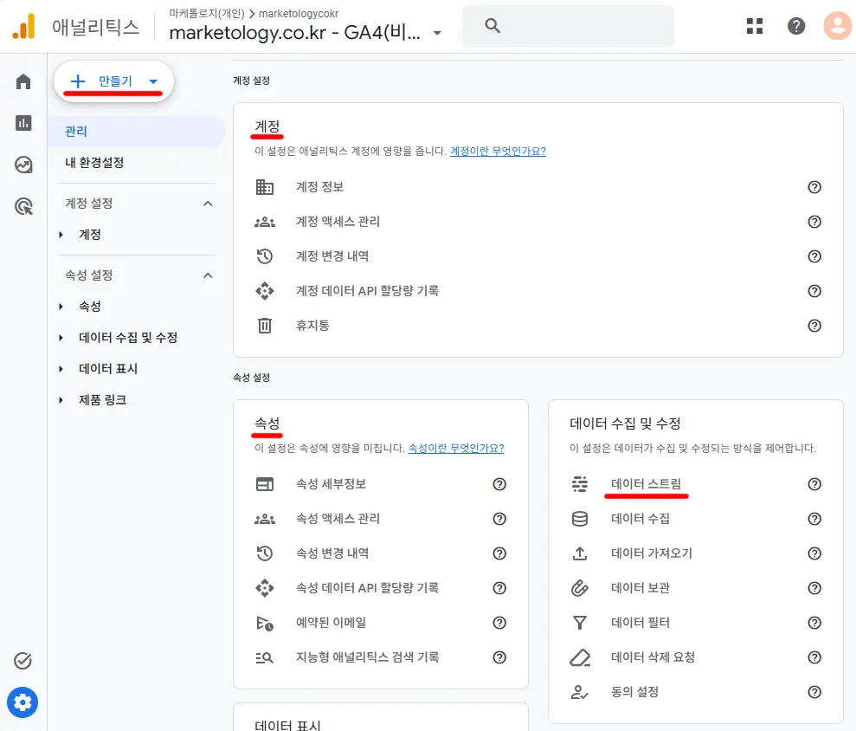
Task: Open 계정 정보 settings
Action: (320, 187)
